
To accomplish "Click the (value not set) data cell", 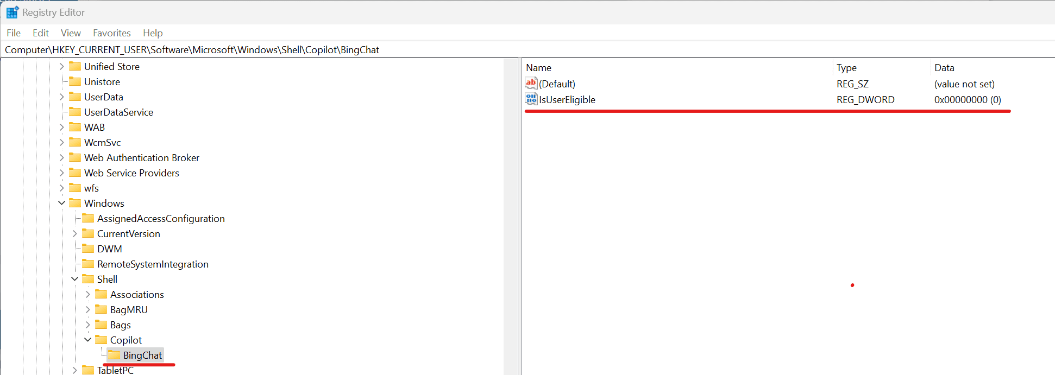I will coord(964,84).
